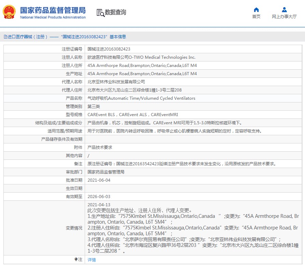Click the 适用范围 intended use description
This screenshot has width=305, height=266.
pyautogui.click(x=175, y=131)
